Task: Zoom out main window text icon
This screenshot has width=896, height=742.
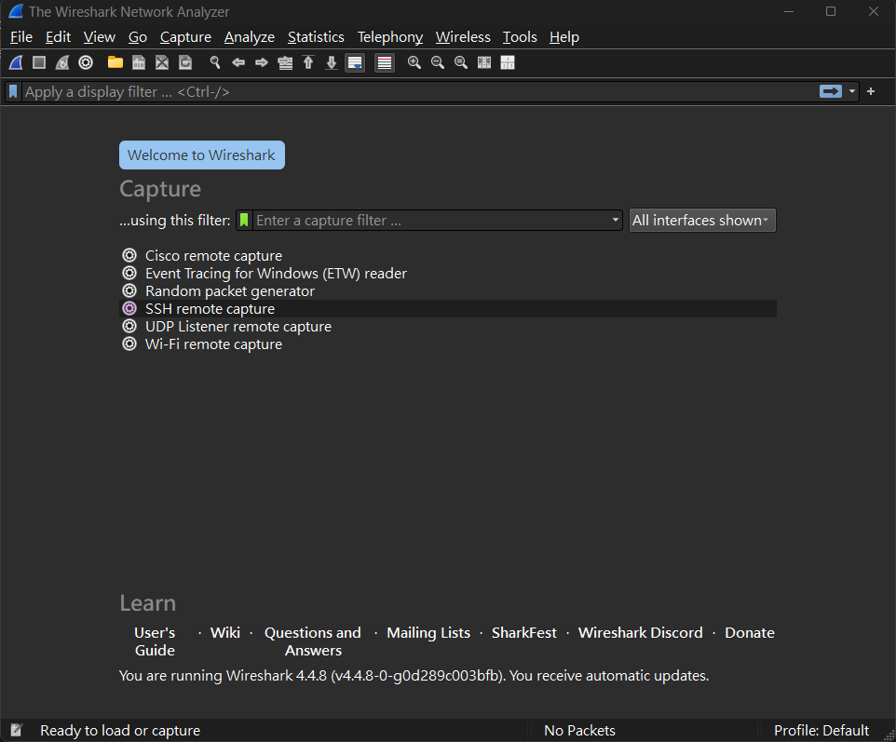Action: (x=438, y=62)
